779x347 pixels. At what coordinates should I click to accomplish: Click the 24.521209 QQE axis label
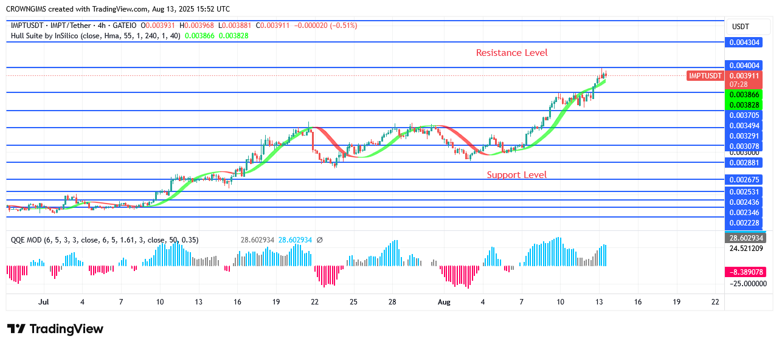click(745, 248)
